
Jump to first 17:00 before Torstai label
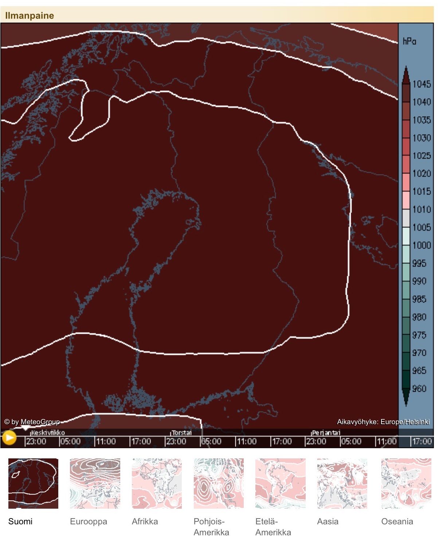pyautogui.click(x=141, y=441)
